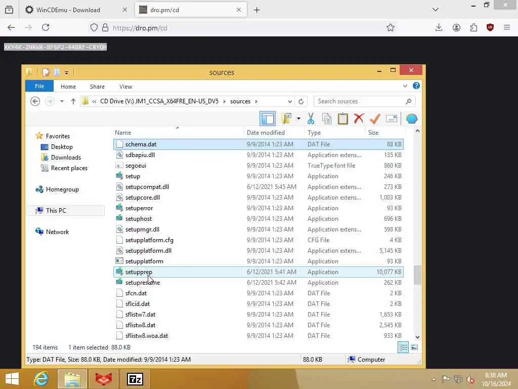The height and width of the screenshot is (389, 518).
Task: Click the Copy toolbar icon
Action: (326, 119)
